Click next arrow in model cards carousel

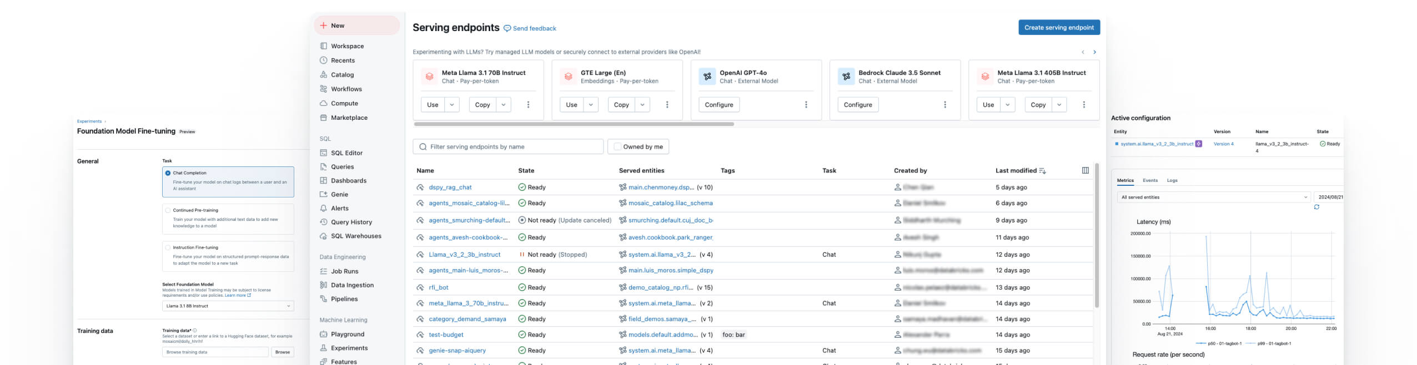pyautogui.click(x=1094, y=52)
